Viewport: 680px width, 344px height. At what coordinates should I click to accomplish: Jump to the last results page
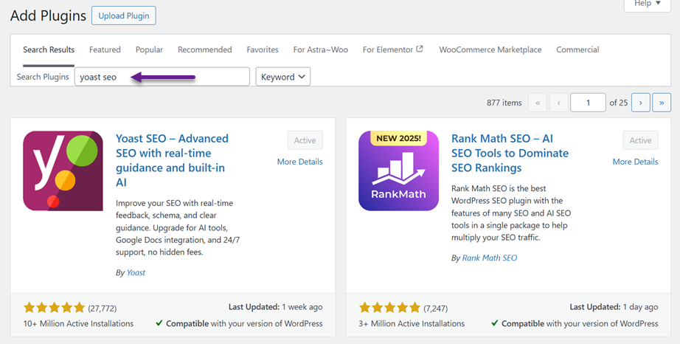coord(662,103)
